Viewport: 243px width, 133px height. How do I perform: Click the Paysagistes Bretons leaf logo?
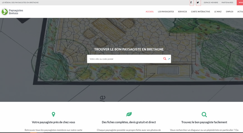(x=5, y=12)
